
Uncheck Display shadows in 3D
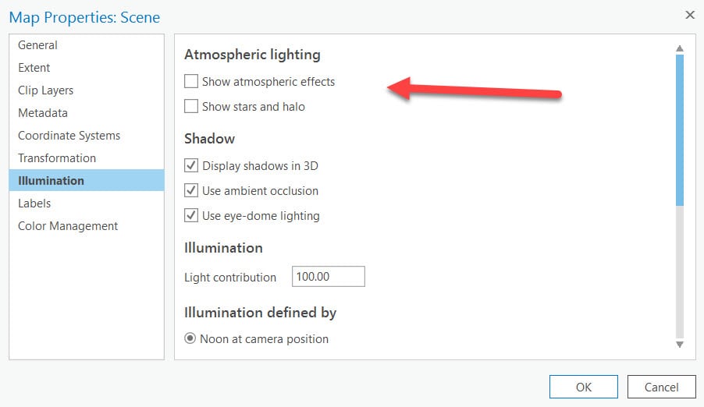click(x=191, y=165)
